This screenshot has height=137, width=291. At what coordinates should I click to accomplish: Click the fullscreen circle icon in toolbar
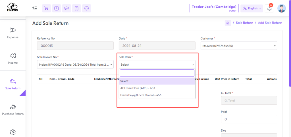pyautogui.click(x=86, y=8)
